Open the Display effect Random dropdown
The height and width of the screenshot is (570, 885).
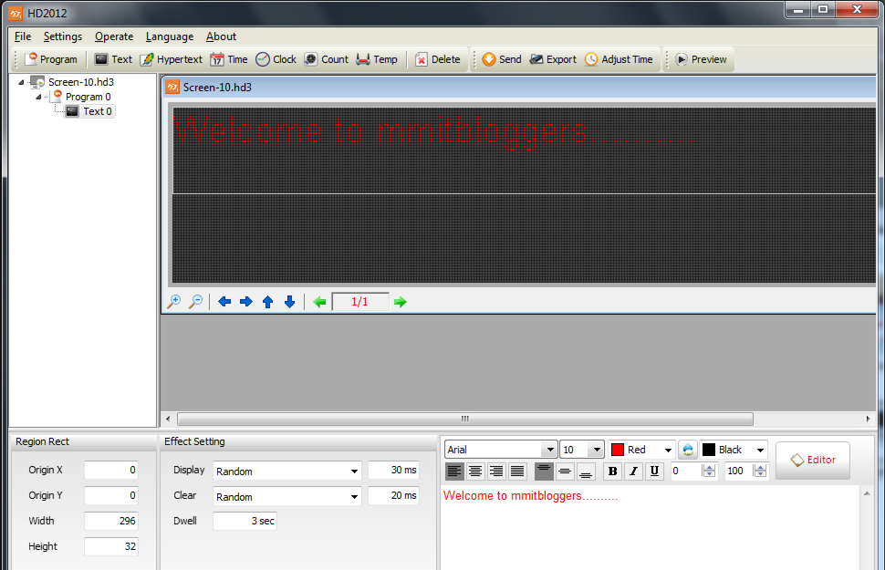[x=354, y=472]
